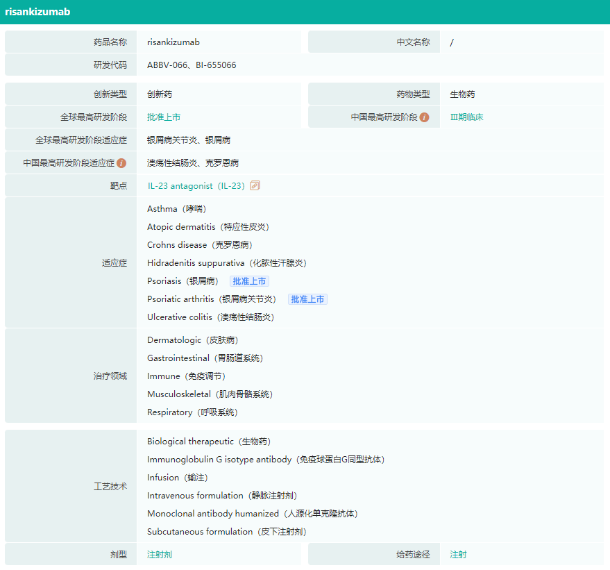610x570 pixels.
Task: Click info icon beside 中国最高研发阶段
Action: 424,117
